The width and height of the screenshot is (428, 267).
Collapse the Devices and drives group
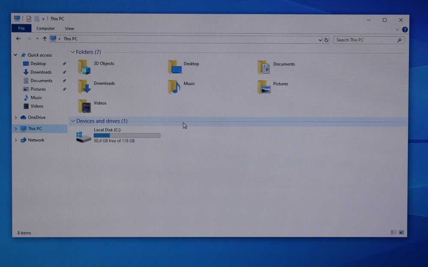(73, 121)
